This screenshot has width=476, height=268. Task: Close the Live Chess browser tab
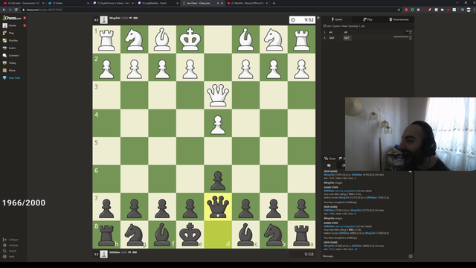click(x=222, y=3)
